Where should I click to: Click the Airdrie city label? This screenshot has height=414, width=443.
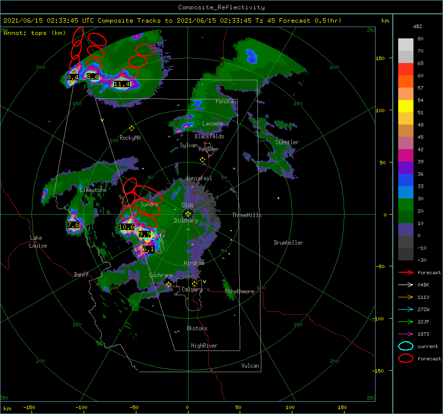pyautogui.click(x=194, y=263)
